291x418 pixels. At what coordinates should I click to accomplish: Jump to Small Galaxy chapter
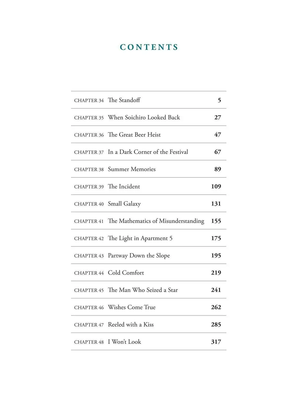pos(149,204)
